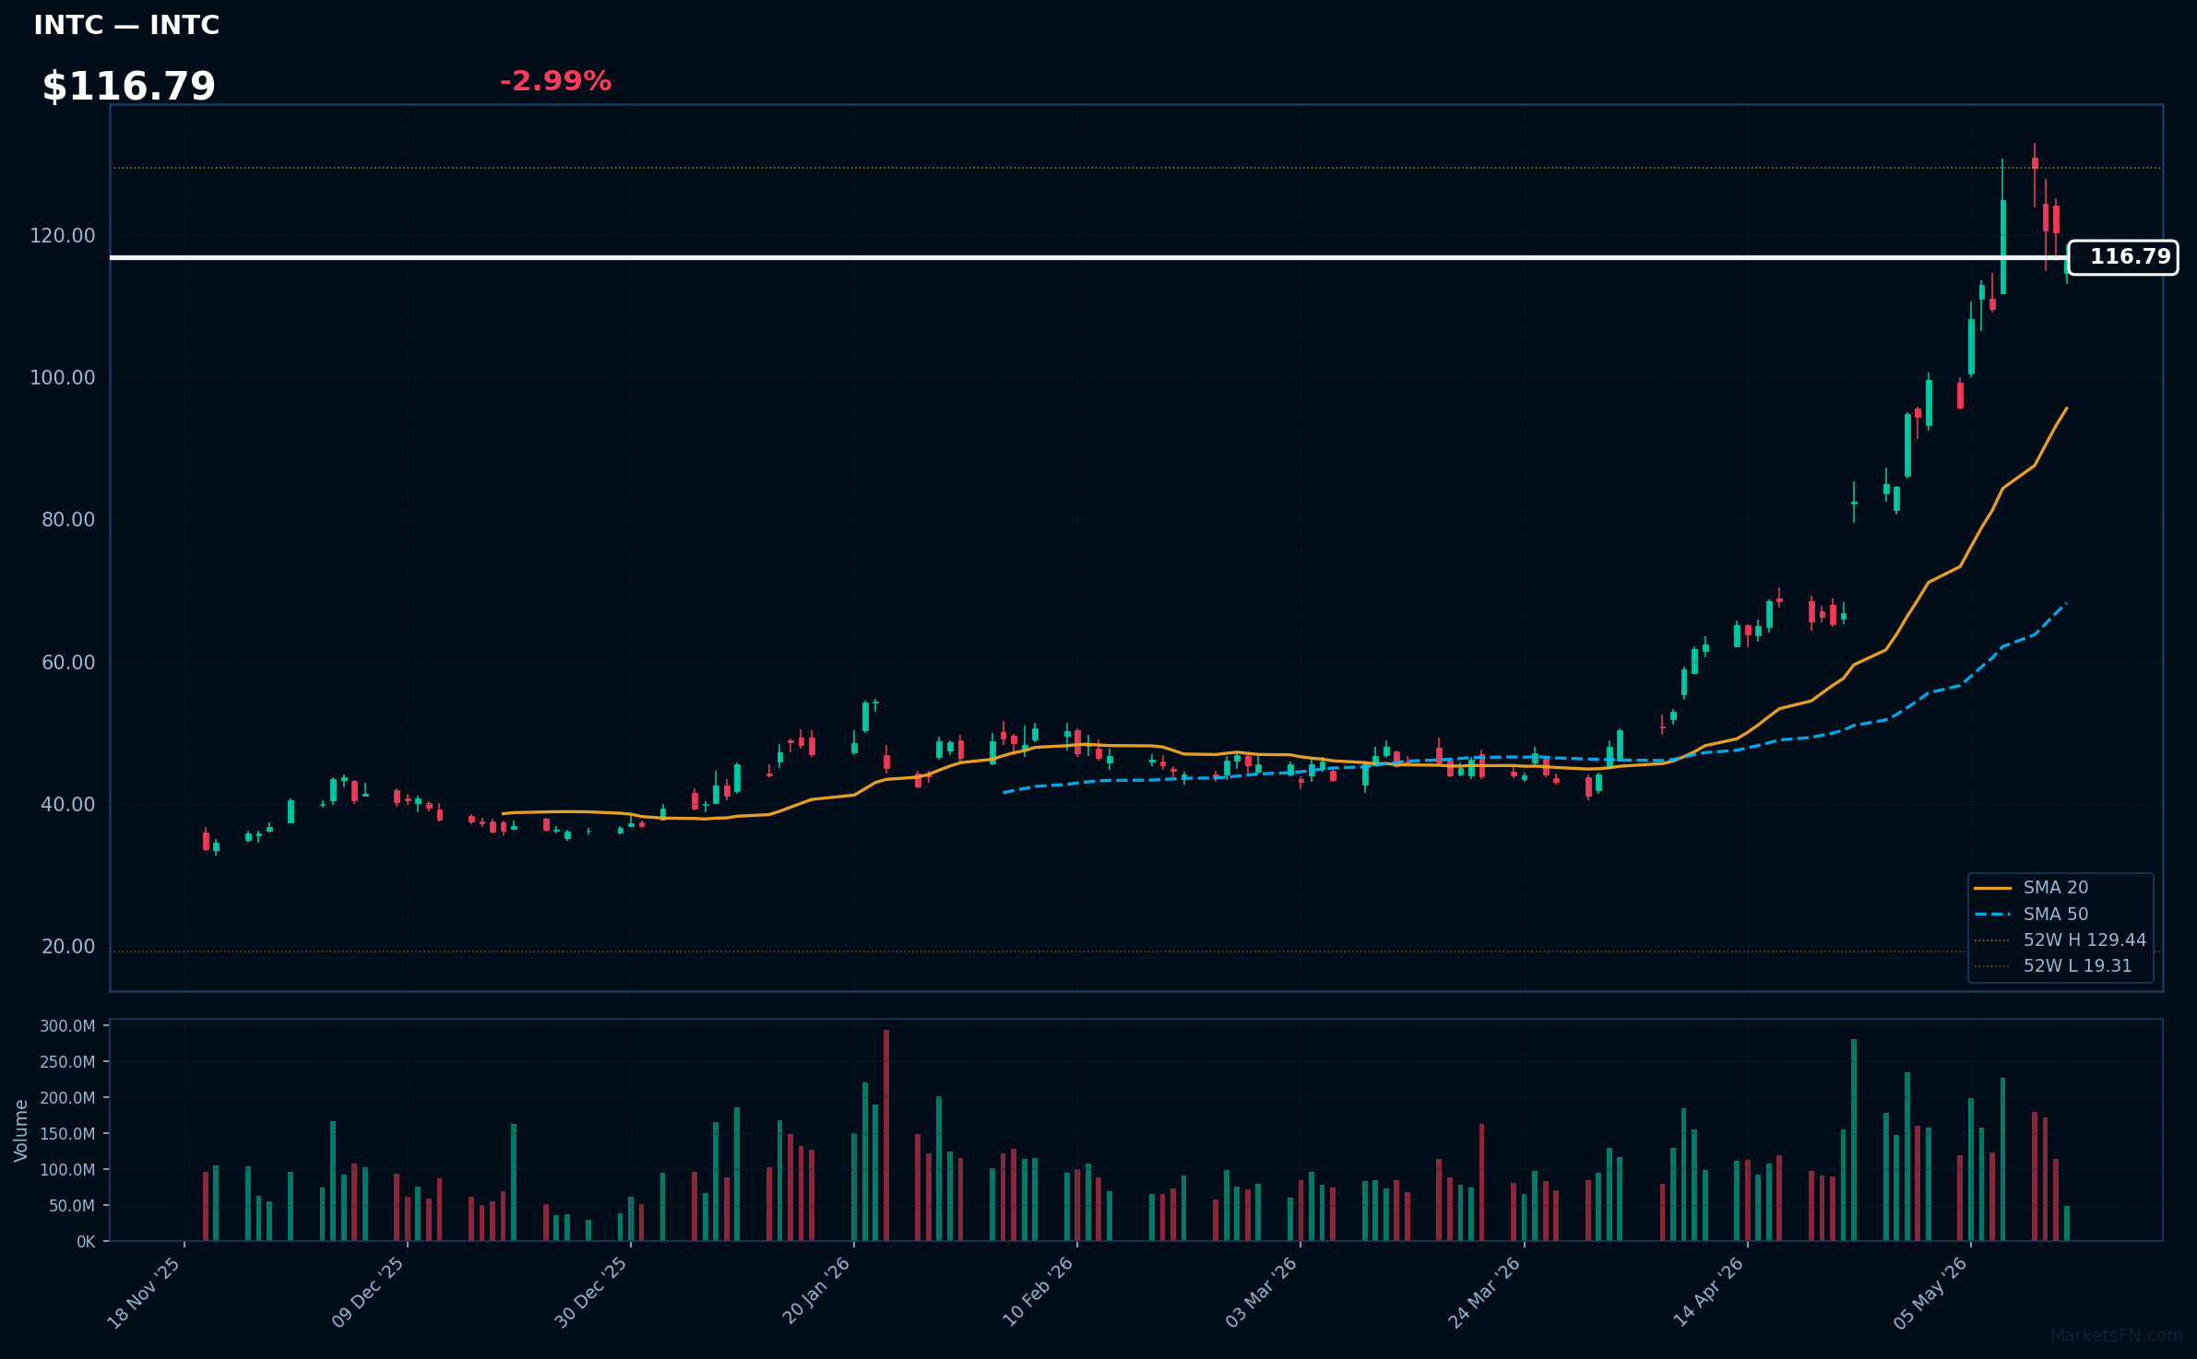Click the 20.00 price axis label
This screenshot has height=1359, width=2197.
pyautogui.click(x=68, y=947)
